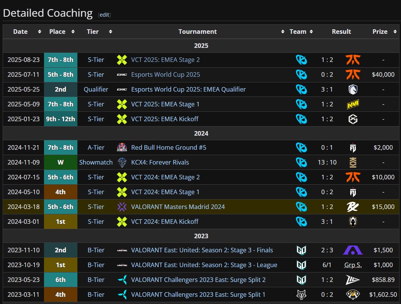Click the Result column header

(x=341, y=32)
